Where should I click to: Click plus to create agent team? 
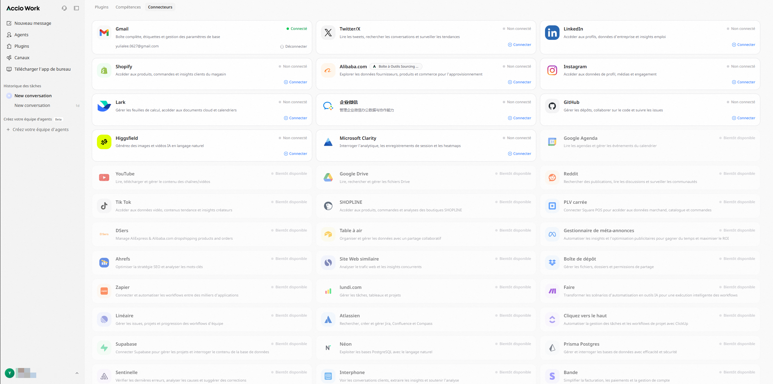pyautogui.click(x=8, y=130)
